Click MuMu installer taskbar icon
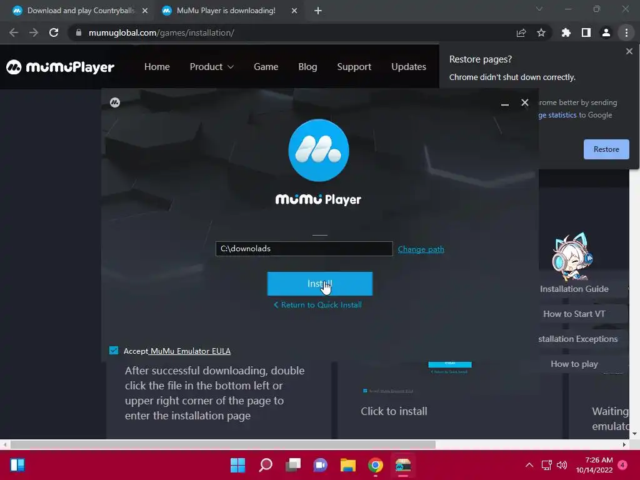The image size is (640, 480). [403, 465]
